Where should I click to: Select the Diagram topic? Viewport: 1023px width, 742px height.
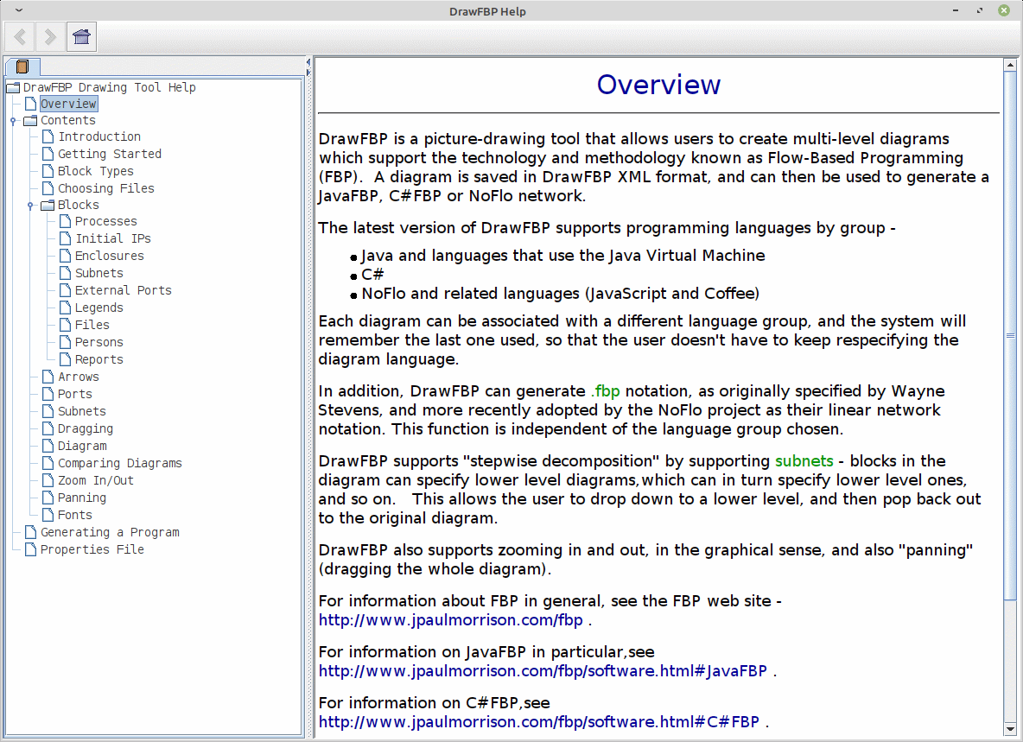pos(82,446)
